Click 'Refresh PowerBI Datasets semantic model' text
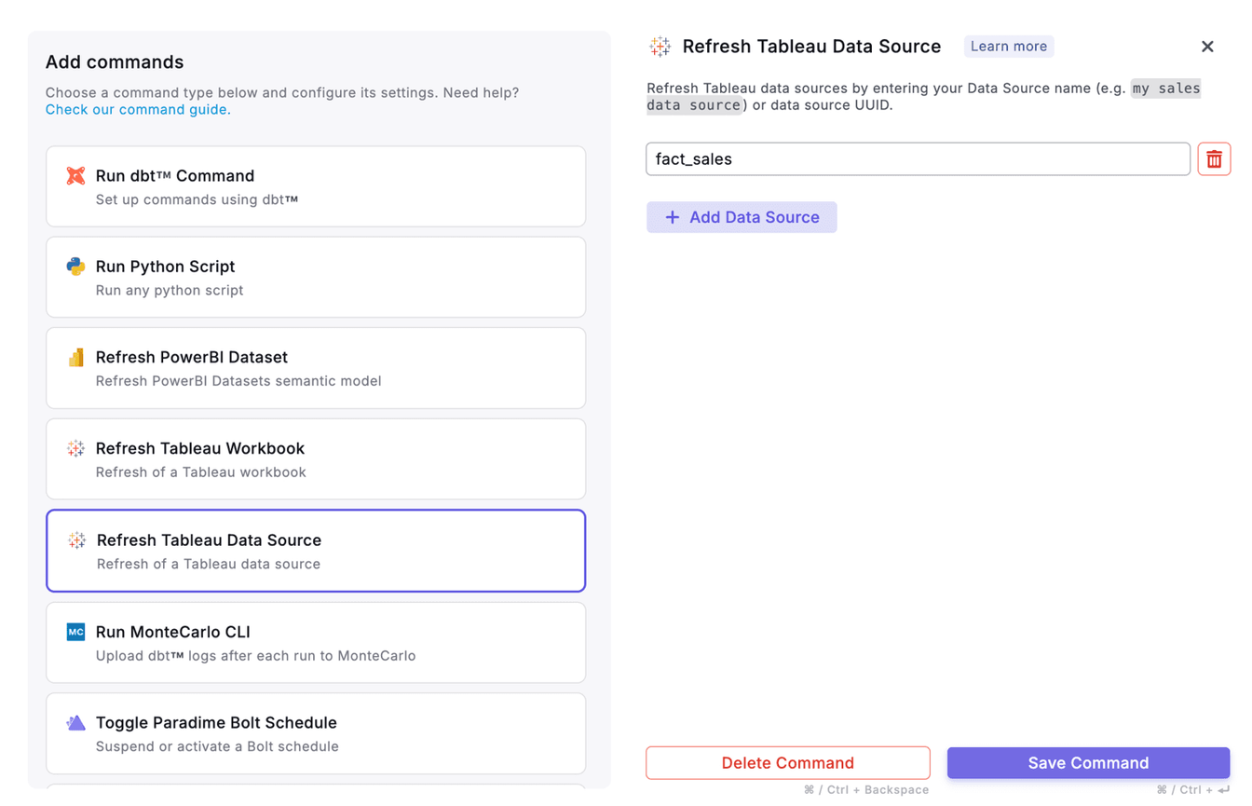 [x=238, y=380]
